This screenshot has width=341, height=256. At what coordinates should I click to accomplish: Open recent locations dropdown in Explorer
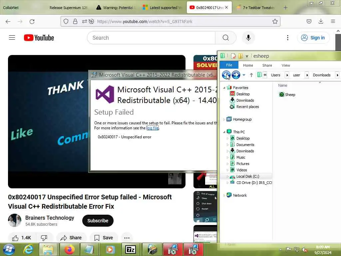coord(244,75)
